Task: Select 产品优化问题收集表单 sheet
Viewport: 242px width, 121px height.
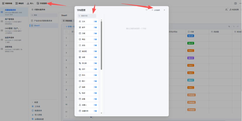Action: (44, 21)
